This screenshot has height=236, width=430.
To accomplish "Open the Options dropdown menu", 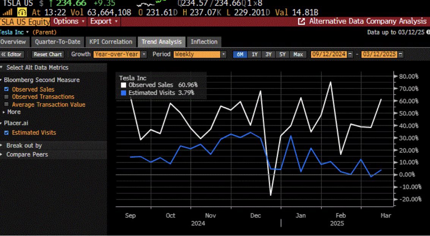I will [69, 21].
